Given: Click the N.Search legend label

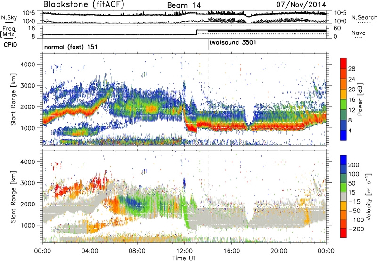Looking at the screenshot, I should tap(364, 17).
